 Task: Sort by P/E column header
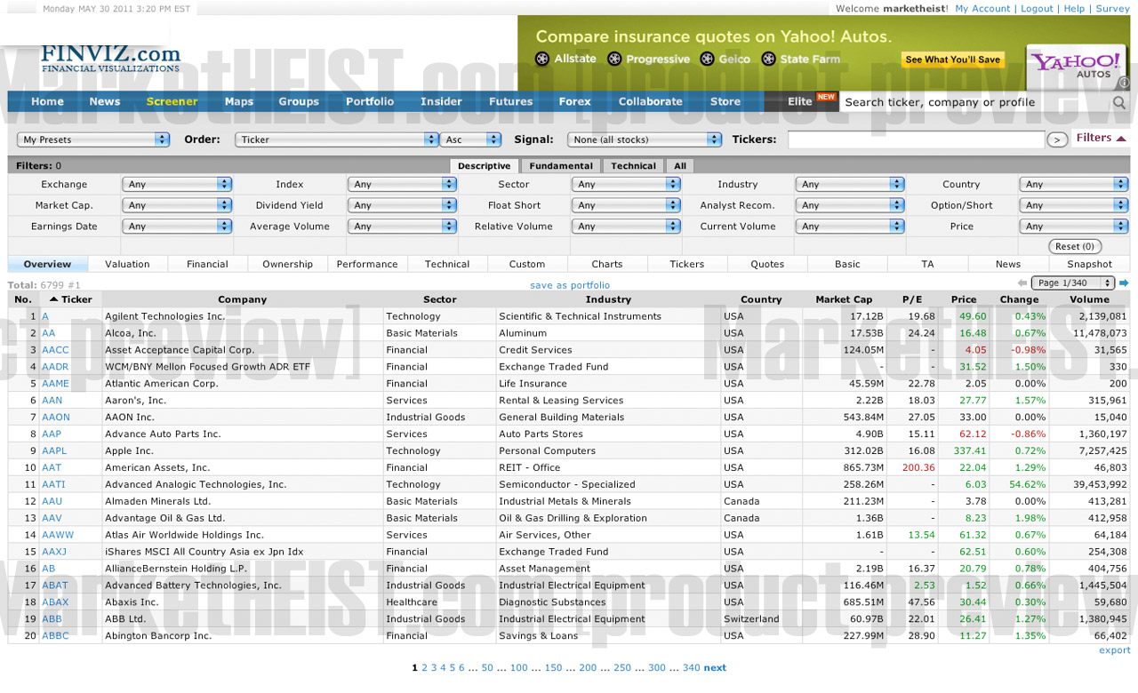click(912, 299)
